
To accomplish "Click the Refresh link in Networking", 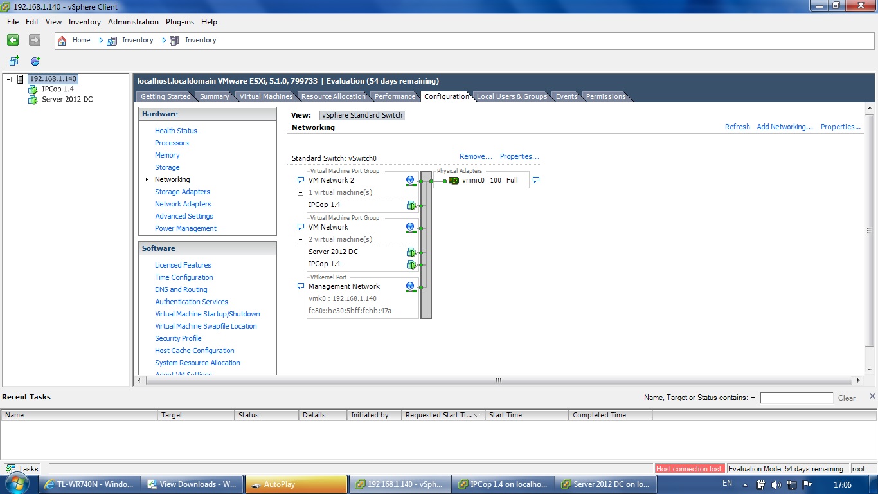I will point(737,127).
